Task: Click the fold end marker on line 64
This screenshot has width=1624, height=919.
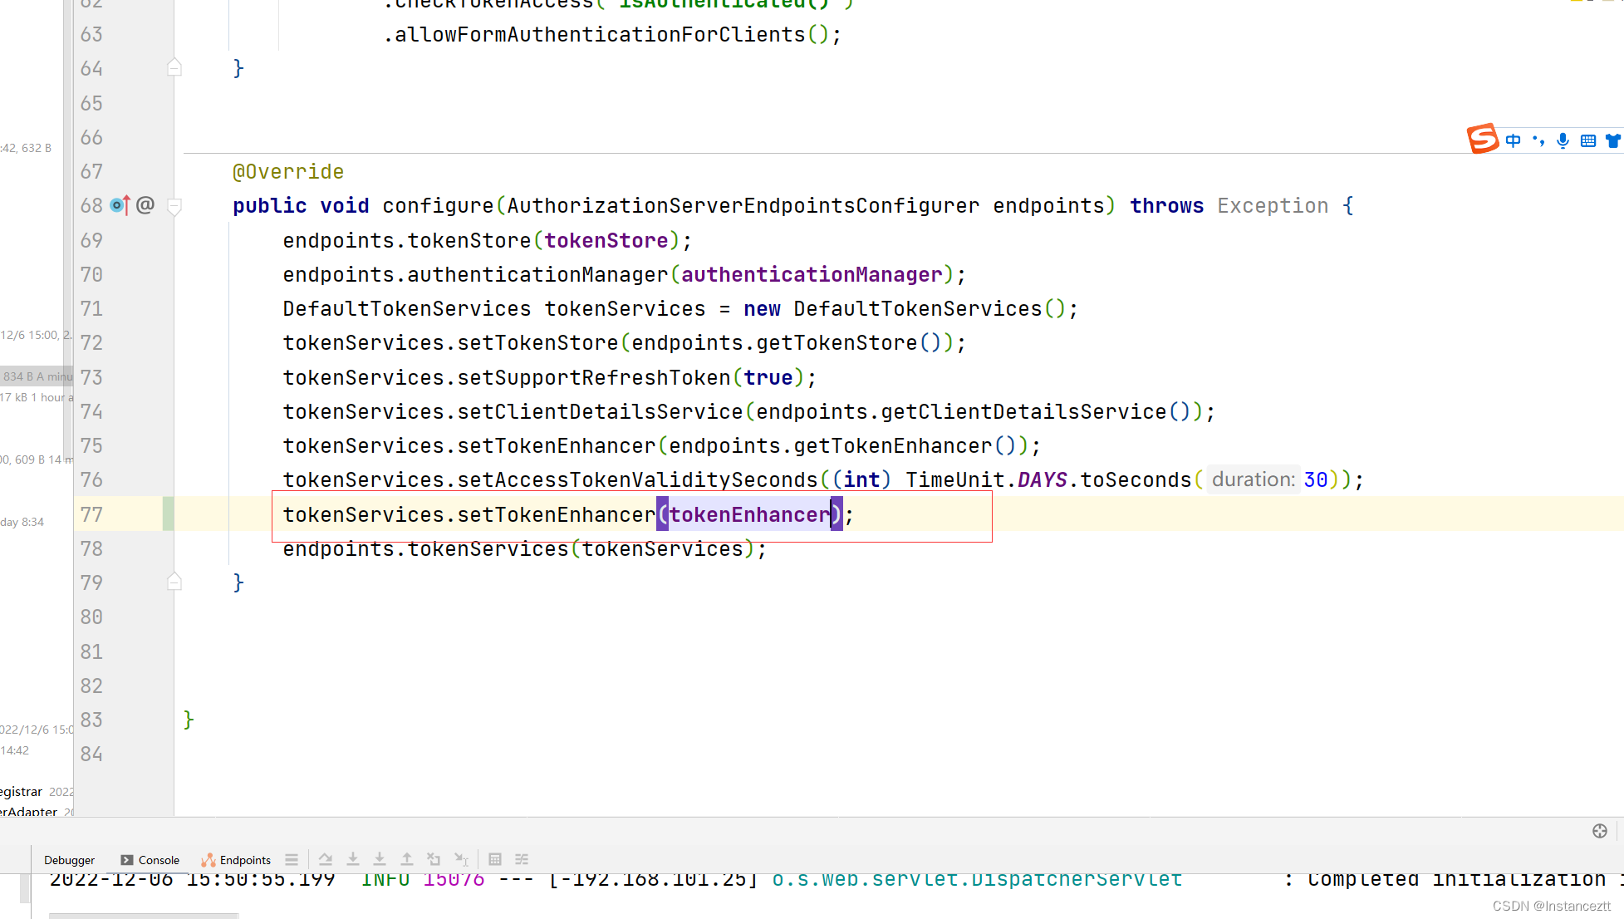Action: point(174,67)
